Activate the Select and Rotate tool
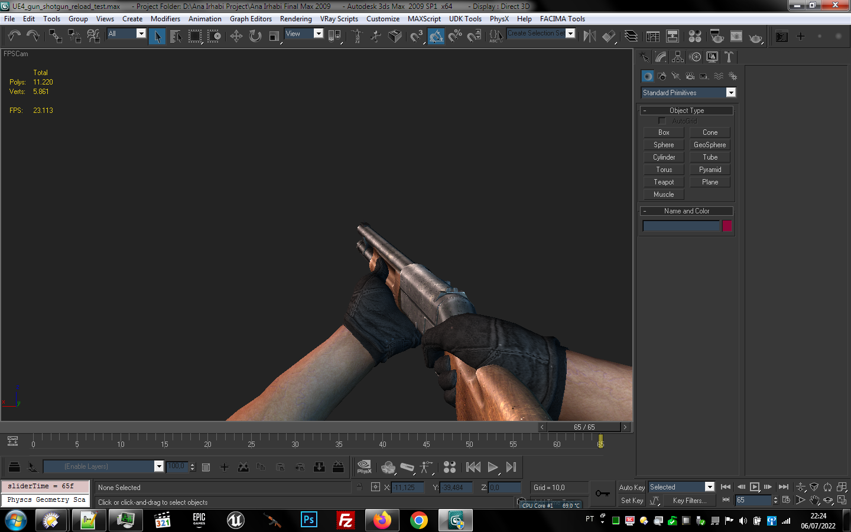 pos(255,37)
